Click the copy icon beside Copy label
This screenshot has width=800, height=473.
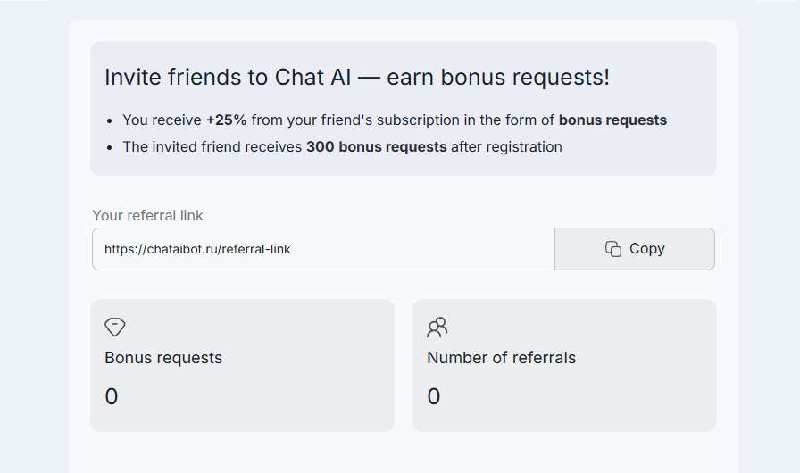click(x=613, y=249)
